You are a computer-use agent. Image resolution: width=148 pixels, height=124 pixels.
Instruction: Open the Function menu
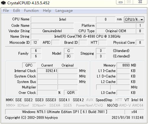[x=31, y=11]
